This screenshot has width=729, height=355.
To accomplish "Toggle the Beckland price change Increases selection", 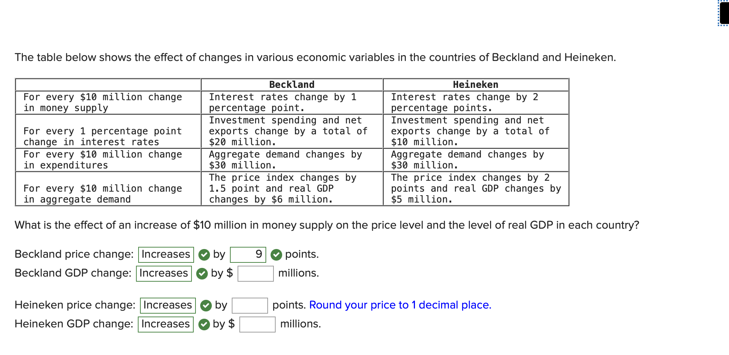I will [165, 254].
